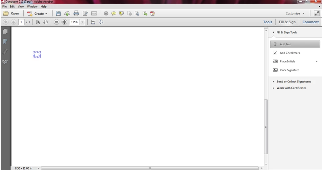Click the page number input field
This screenshot has height=170, width=323.
coord(21,22)
